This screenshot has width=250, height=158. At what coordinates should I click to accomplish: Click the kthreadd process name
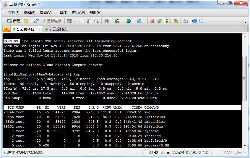[152, 136]
